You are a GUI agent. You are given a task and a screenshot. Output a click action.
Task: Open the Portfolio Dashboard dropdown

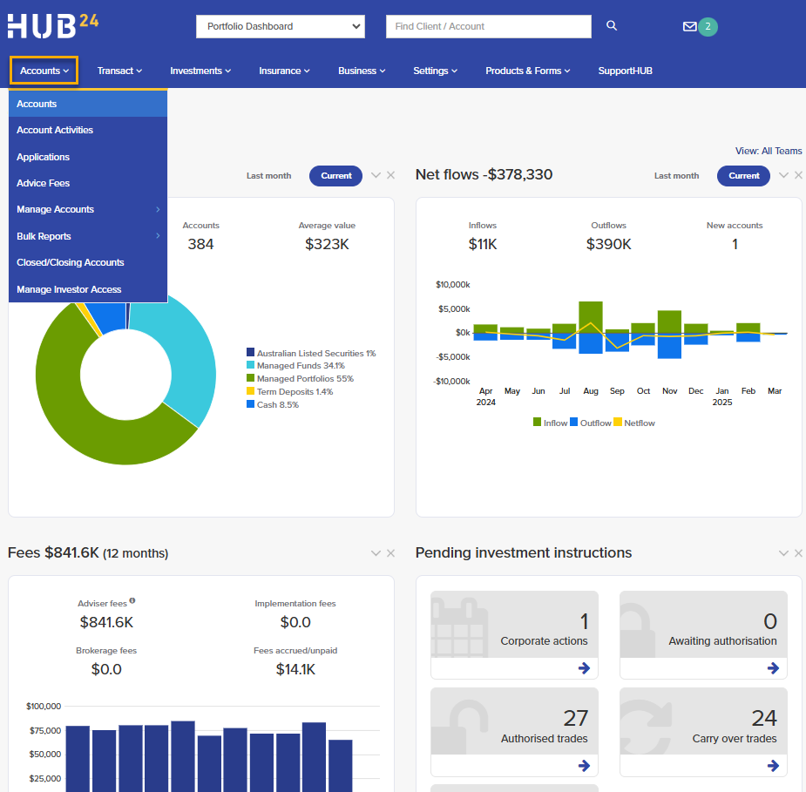(x=281, y=26)
